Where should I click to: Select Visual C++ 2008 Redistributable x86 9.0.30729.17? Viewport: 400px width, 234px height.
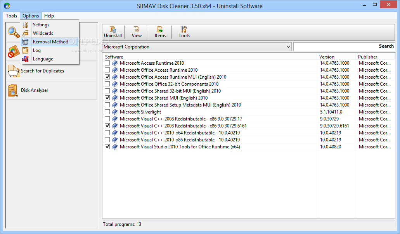(181, 119)
